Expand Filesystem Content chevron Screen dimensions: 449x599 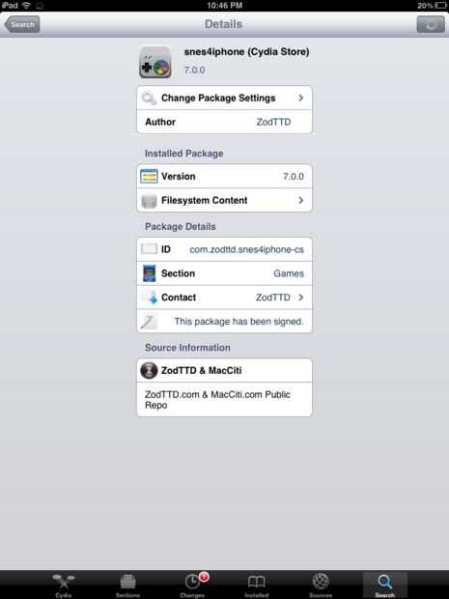tap(301, 200)
